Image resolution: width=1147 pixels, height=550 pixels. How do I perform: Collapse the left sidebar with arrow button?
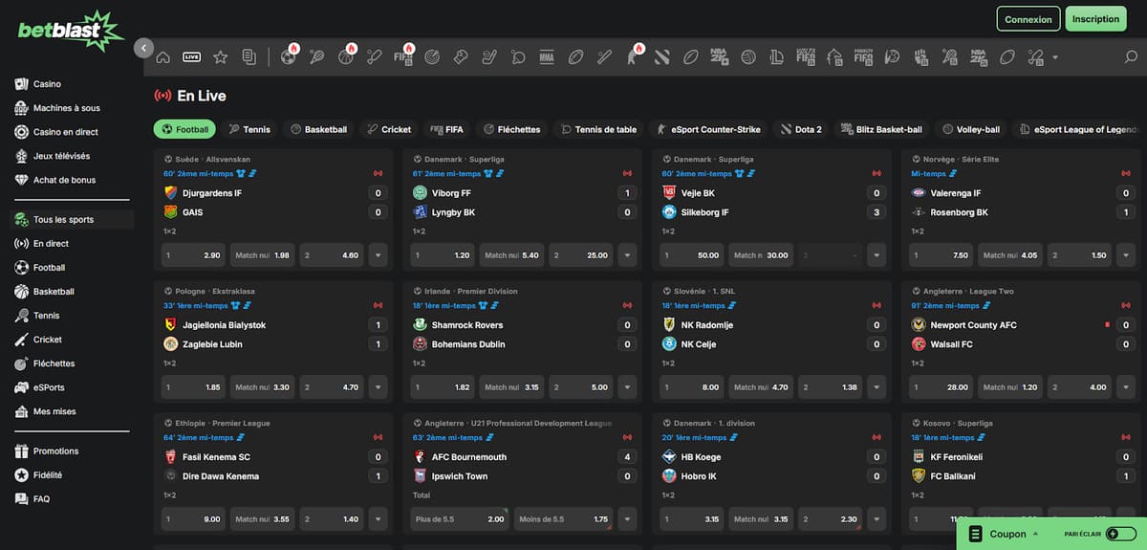tap(144, 47)
